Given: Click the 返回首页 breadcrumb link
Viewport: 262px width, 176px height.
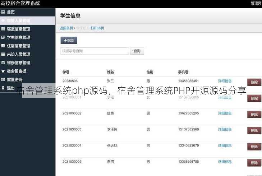Looking at the screenshot, I should tap(66, 28).
